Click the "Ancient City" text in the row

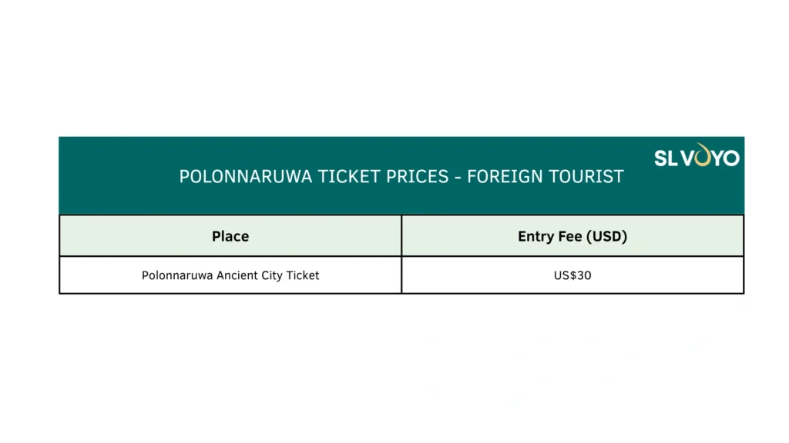click(245, 275)
